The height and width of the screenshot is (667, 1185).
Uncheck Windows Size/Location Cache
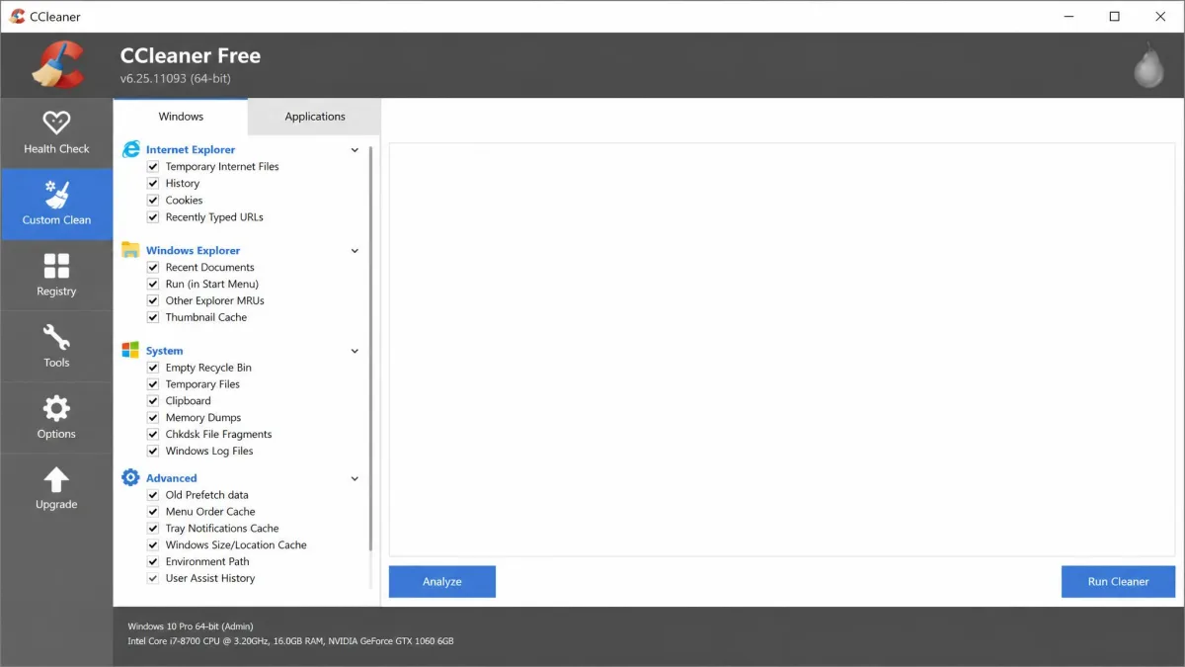point(153,545)
